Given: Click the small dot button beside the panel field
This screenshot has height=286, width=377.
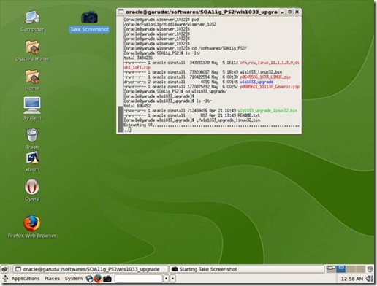Looking at the screenshot, I should 166,279.
